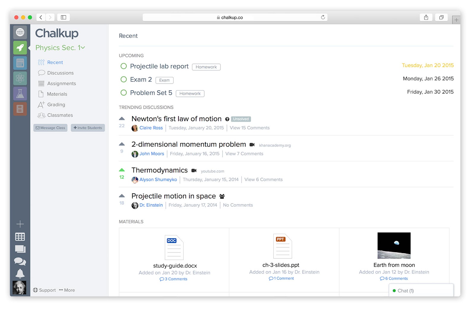The width and height of the screenshot is (475, 310).
Task: Open Alyson Shumeyko's profile link
Action: pos(158,179)
